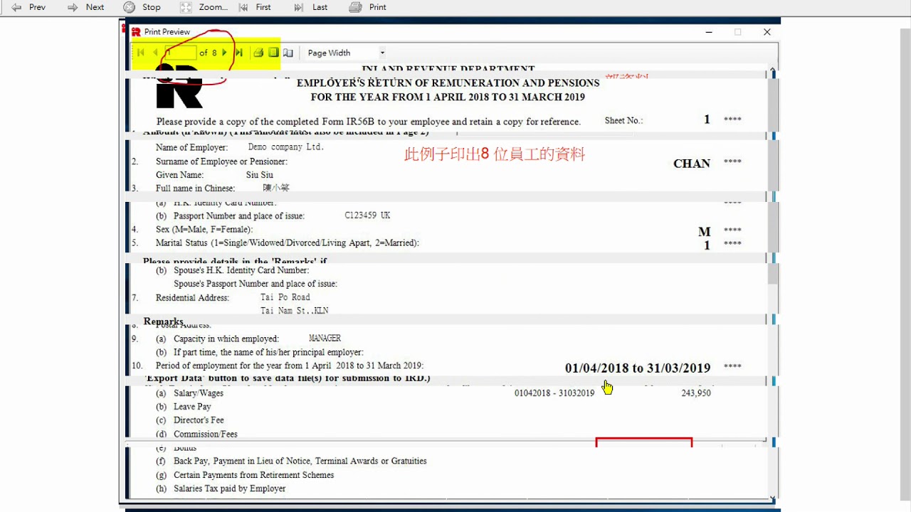This screenshot has height=512, width=911.
Task: Click Stop in the top toolbar
Action: (x=142, y=7)
